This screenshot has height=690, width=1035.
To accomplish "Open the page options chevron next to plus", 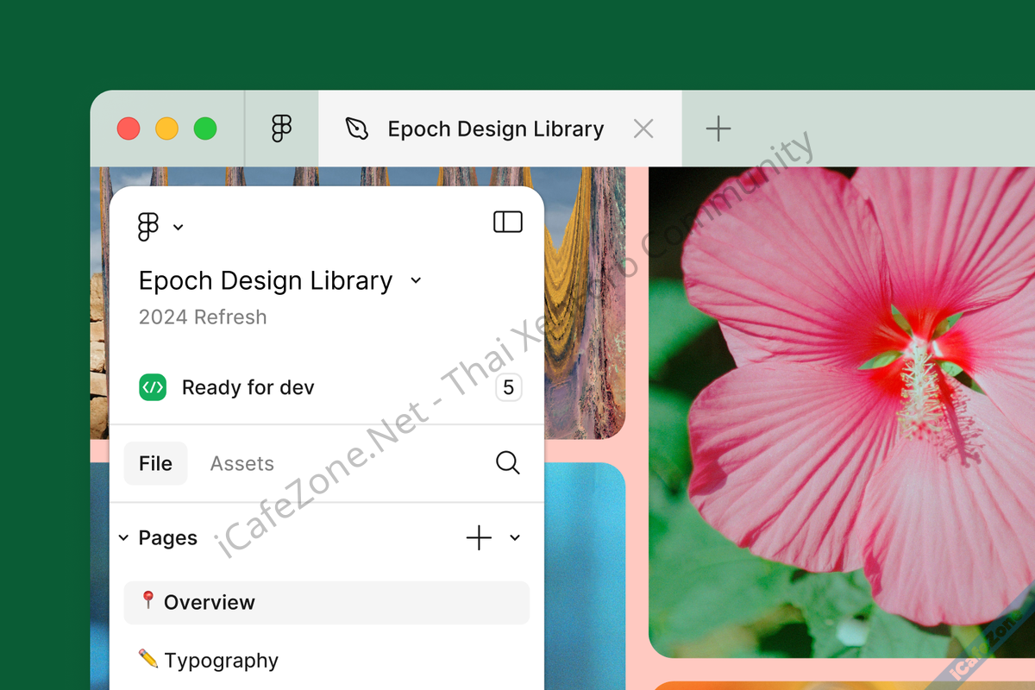I will click(515, 537).
